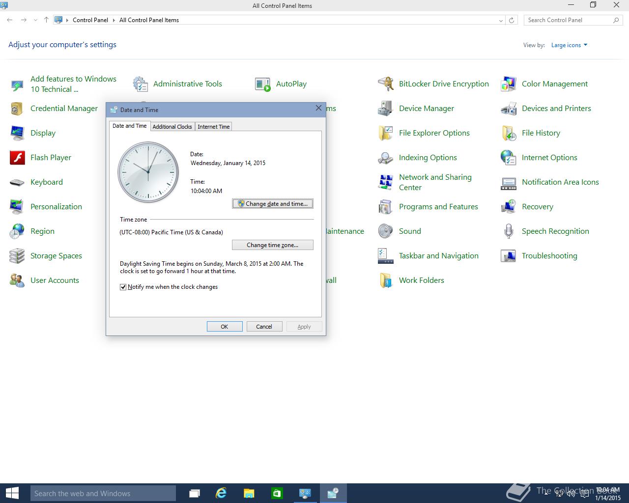
Task: Open the Flash Player icon
Action: click(x=17, y=158)
